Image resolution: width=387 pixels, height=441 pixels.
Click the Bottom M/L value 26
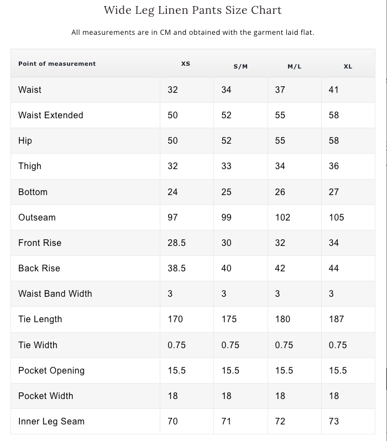point(280,192)
